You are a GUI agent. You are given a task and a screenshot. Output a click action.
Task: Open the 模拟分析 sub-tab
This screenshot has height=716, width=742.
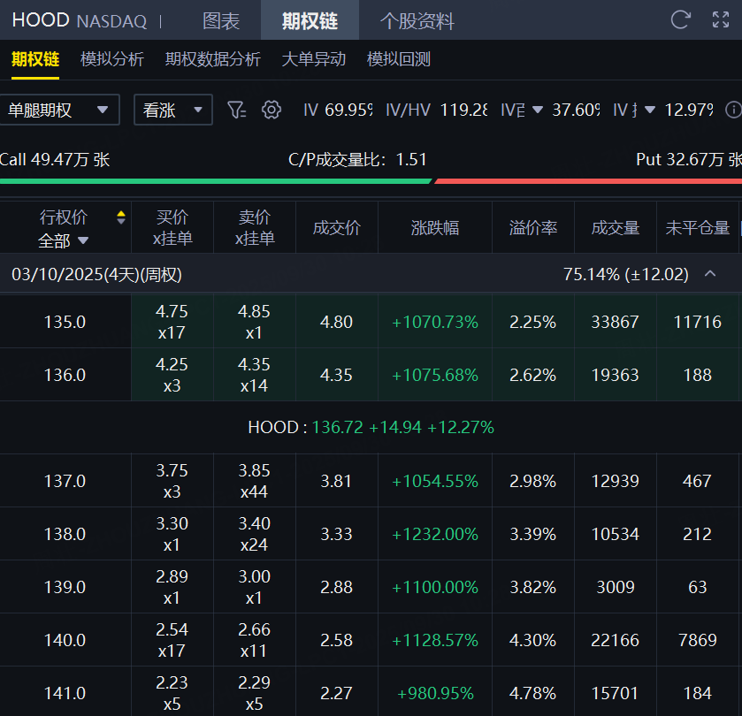[x=111, y=59]
